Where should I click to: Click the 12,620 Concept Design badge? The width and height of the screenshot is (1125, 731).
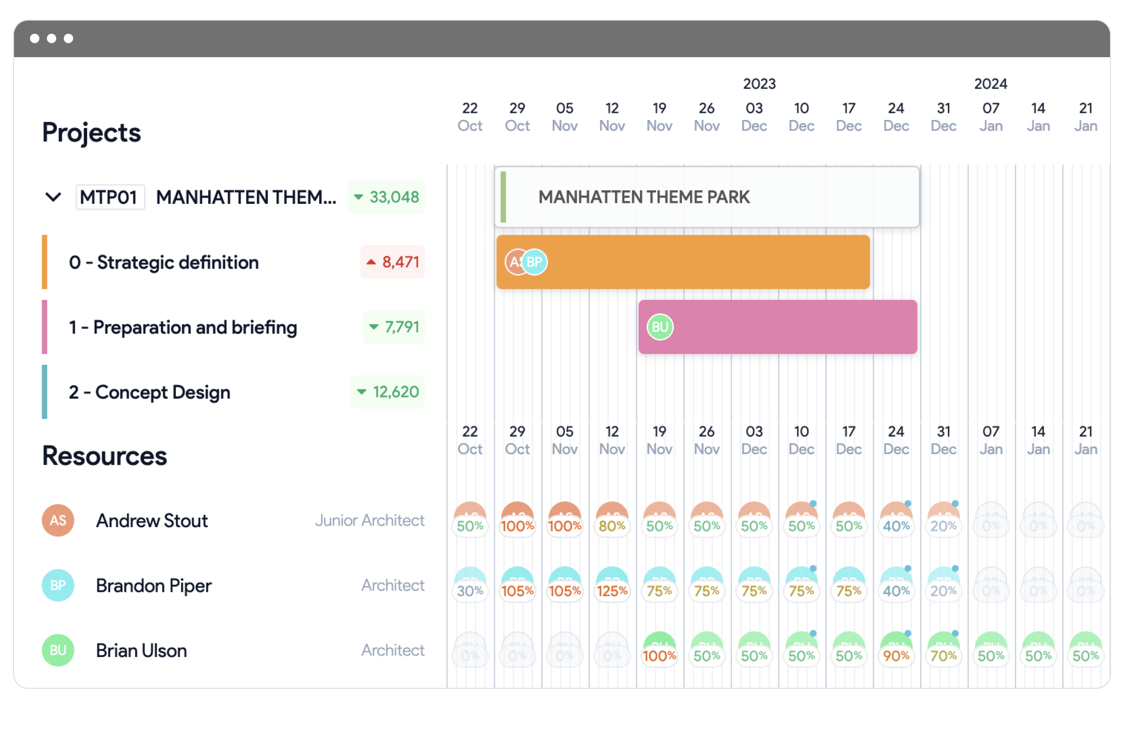click(388, 392)
